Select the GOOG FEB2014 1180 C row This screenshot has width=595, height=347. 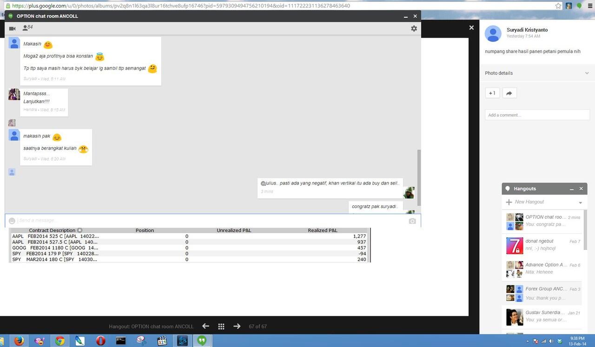click(x=189, y=248)
